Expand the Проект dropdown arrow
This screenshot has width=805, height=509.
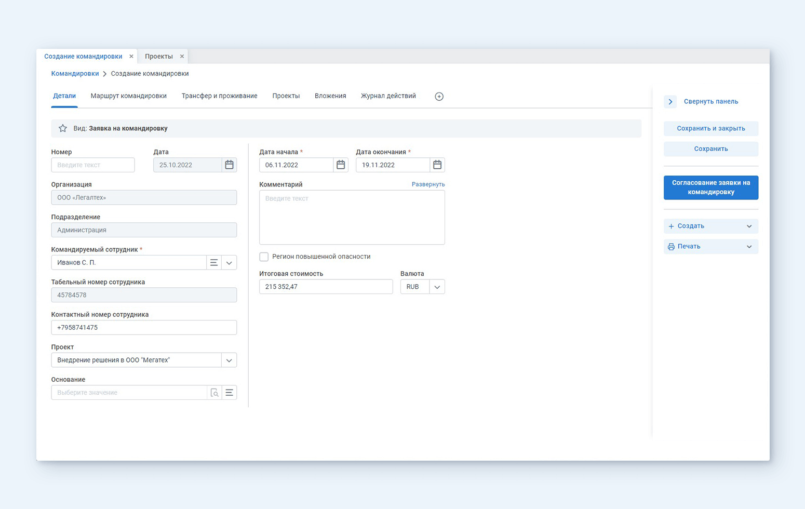click(x=229, y=360)
